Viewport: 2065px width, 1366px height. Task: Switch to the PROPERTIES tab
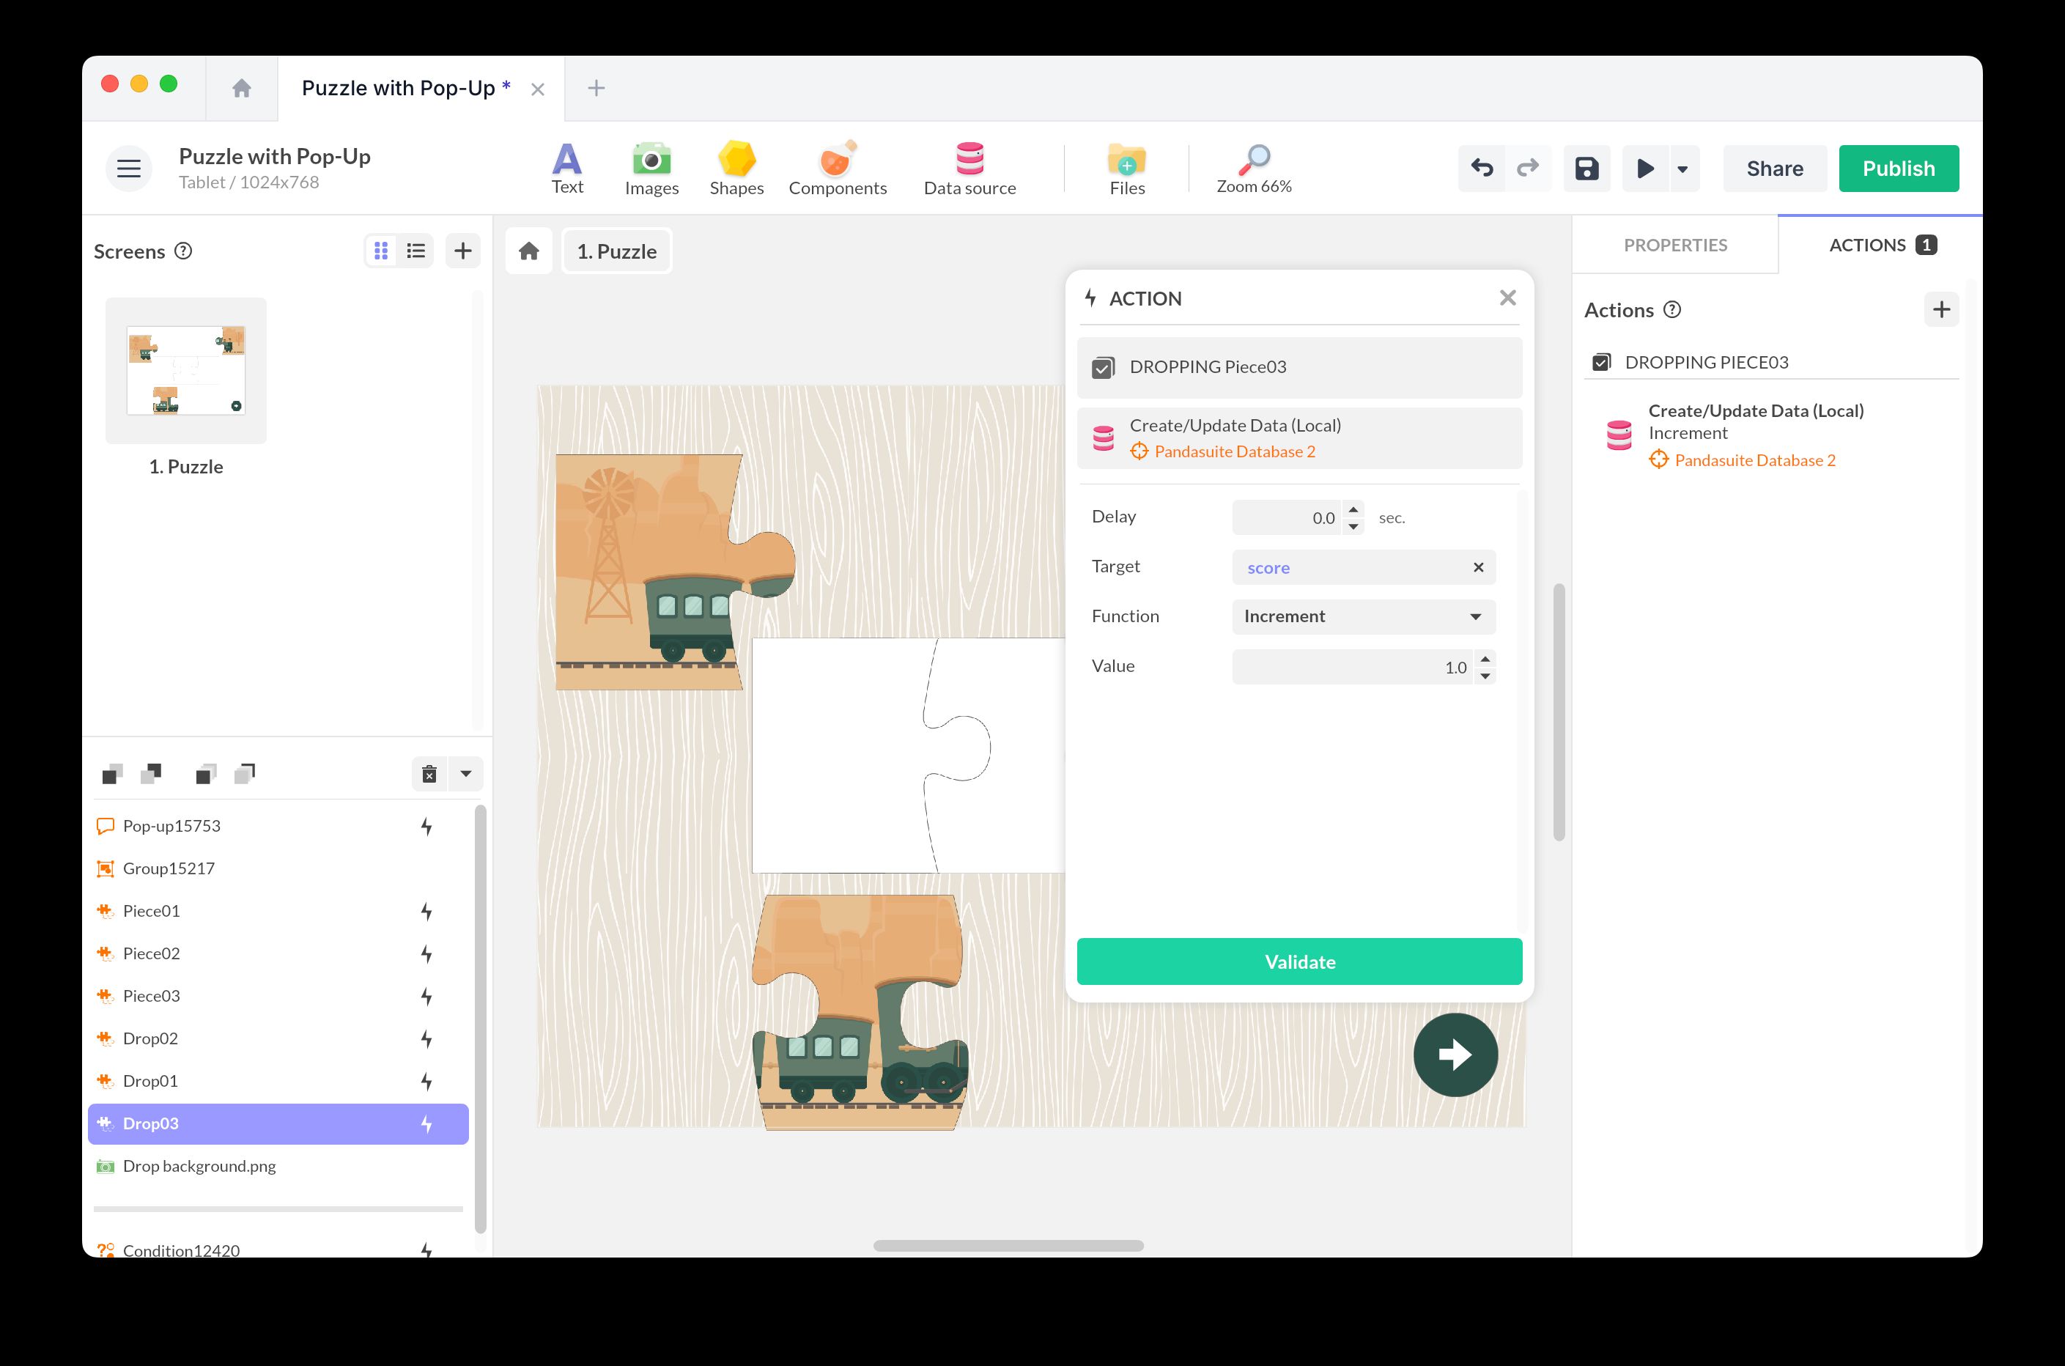pyautogui.click(x=1674, y=245)
